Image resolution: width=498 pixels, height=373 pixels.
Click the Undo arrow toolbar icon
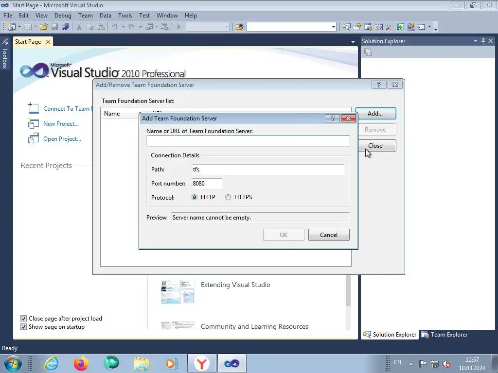tap(115, 27)
